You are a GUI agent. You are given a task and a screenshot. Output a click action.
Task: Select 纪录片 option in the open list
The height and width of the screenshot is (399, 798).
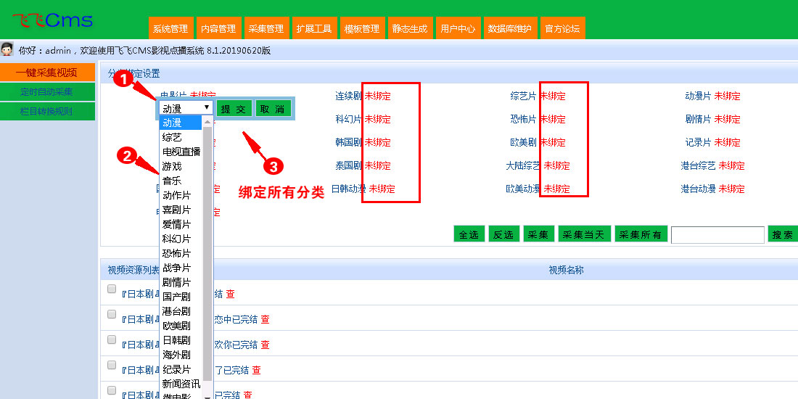177,369
